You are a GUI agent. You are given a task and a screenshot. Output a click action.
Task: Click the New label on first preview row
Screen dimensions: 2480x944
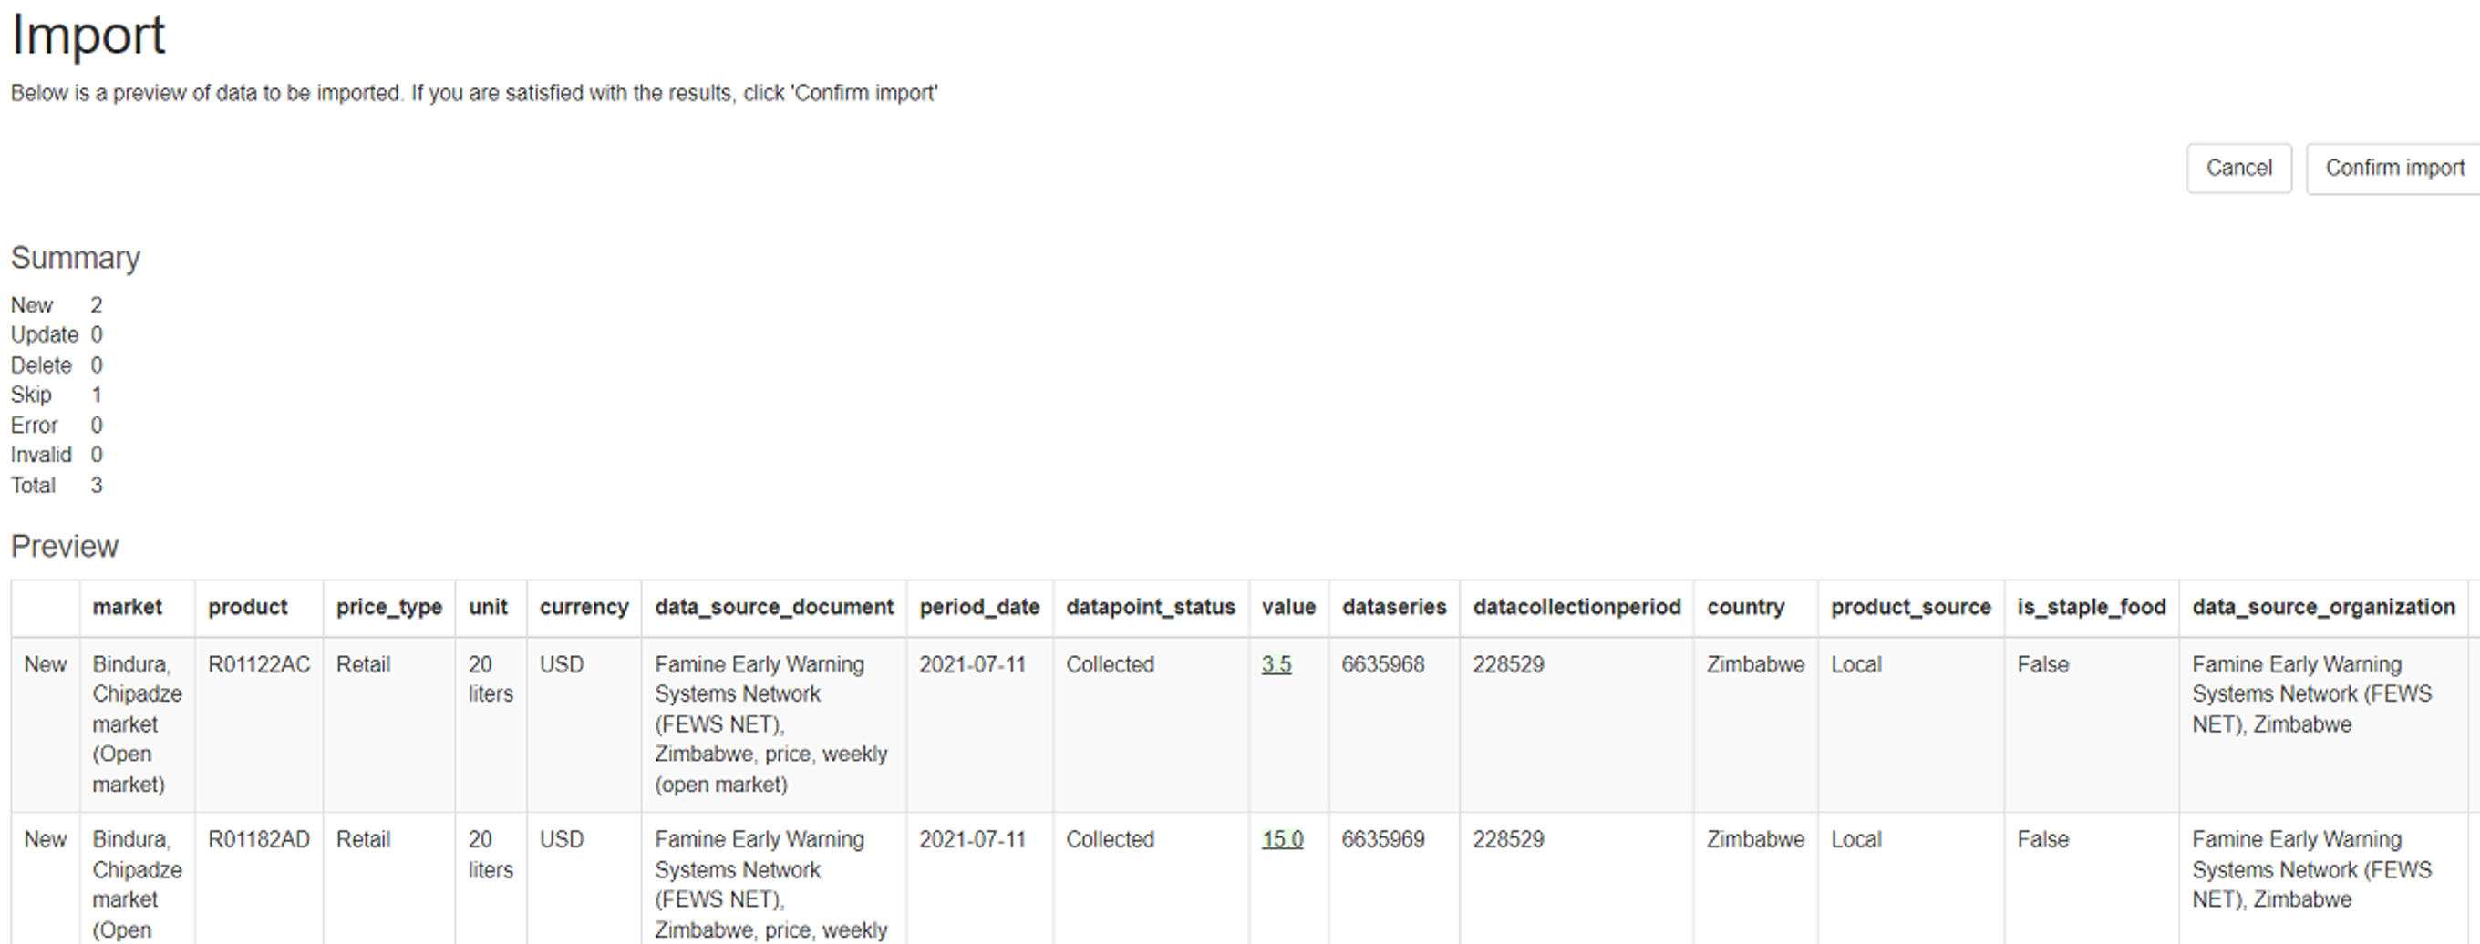point(46,664)
